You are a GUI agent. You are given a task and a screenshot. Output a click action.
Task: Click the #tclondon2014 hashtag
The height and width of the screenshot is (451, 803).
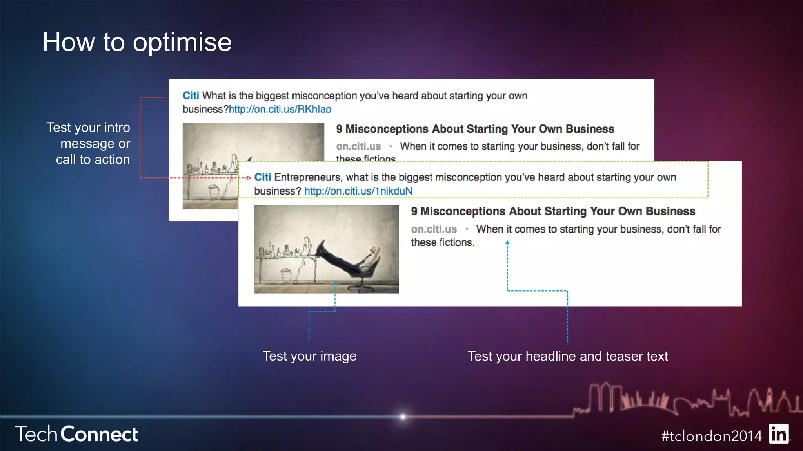tap(712, 436)
